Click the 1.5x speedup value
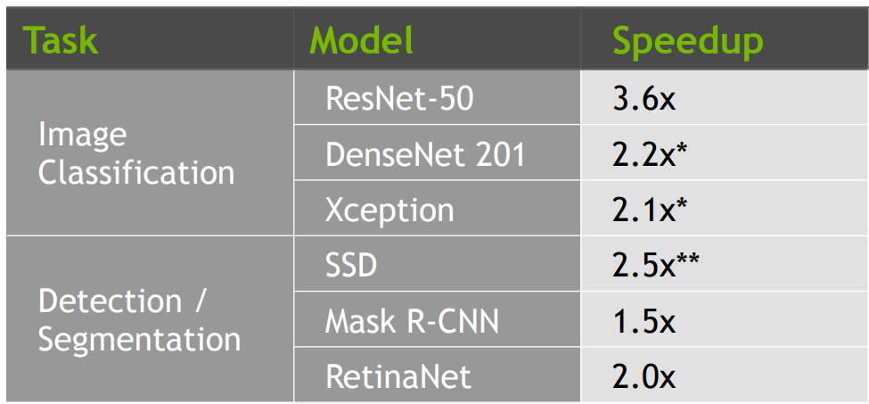 click(x=644, y=321)
